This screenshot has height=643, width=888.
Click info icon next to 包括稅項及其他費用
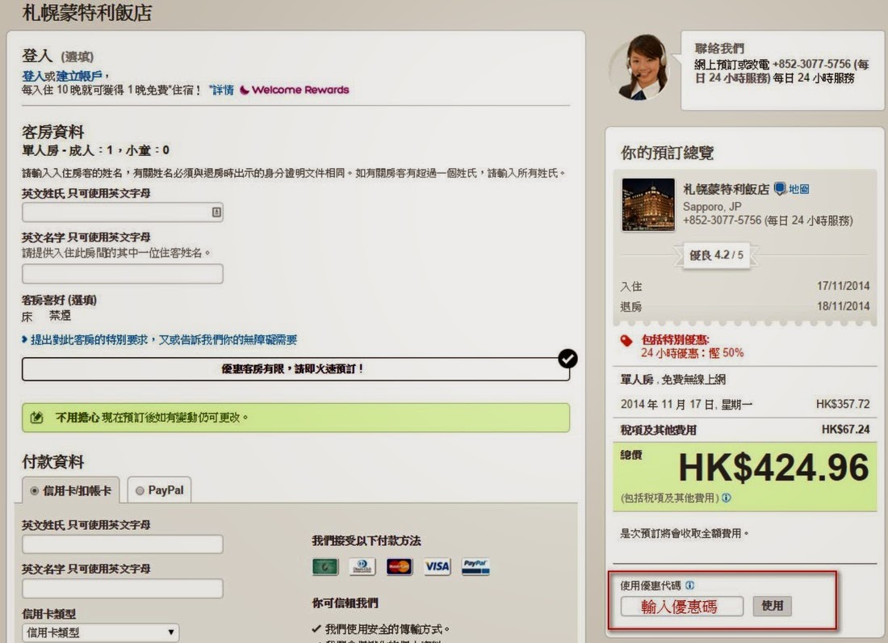727,498
